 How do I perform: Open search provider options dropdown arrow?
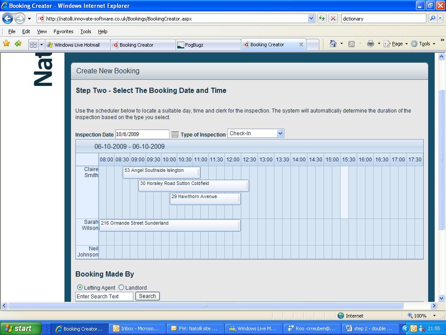(440, 18)
